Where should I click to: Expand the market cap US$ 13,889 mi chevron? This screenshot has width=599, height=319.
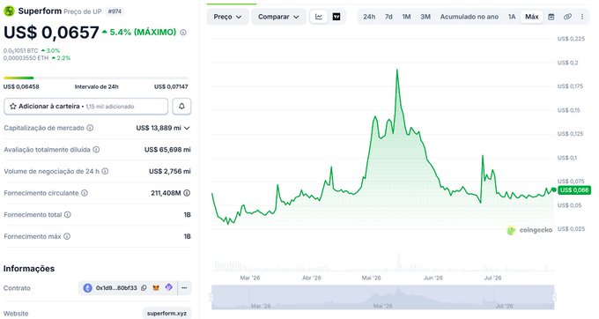187,128
